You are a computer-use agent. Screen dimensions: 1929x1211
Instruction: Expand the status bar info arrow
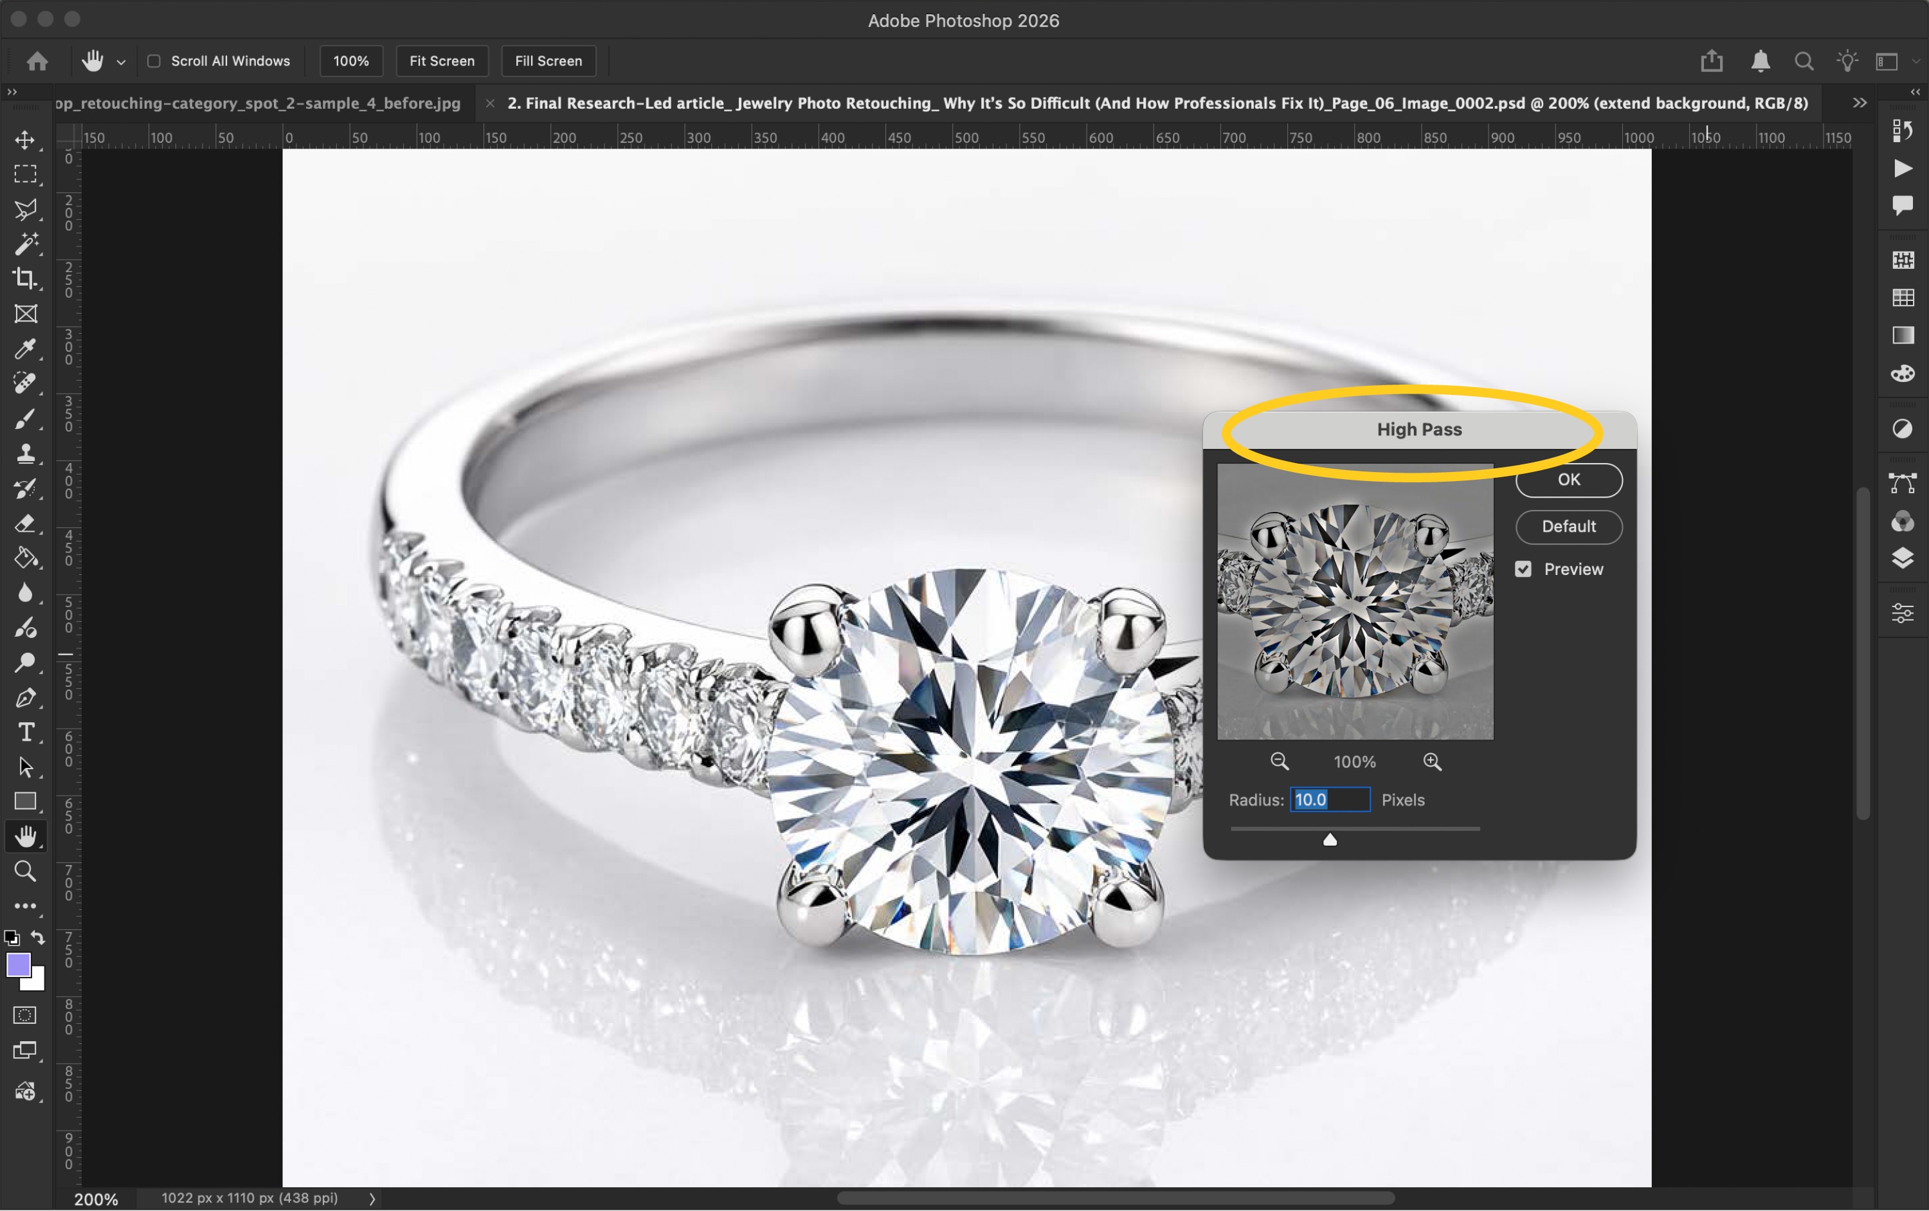click(x=372, y=1199)
